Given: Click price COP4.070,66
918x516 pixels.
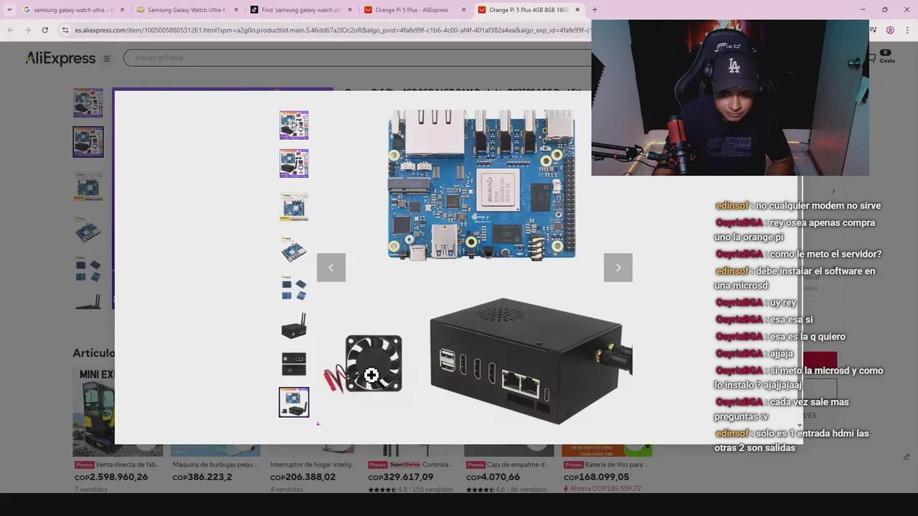Looking at the screenshot, I should coord(493,477).
